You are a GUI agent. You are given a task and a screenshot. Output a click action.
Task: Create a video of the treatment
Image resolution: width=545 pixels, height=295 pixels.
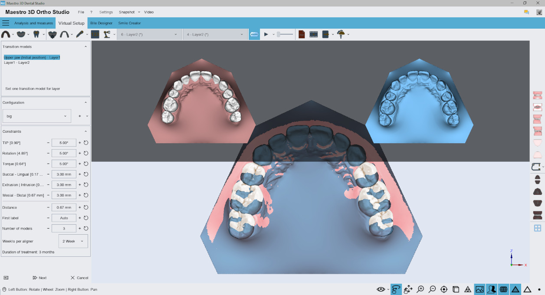click(313, 34)
